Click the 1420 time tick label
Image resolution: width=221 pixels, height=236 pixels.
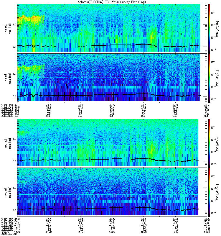(49, 232)
